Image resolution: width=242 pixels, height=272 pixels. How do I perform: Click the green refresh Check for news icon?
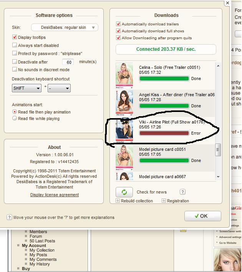click(x=124, y=192)
